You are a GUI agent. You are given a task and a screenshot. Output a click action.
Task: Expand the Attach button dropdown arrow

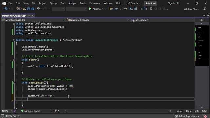[x=102, y=9]
